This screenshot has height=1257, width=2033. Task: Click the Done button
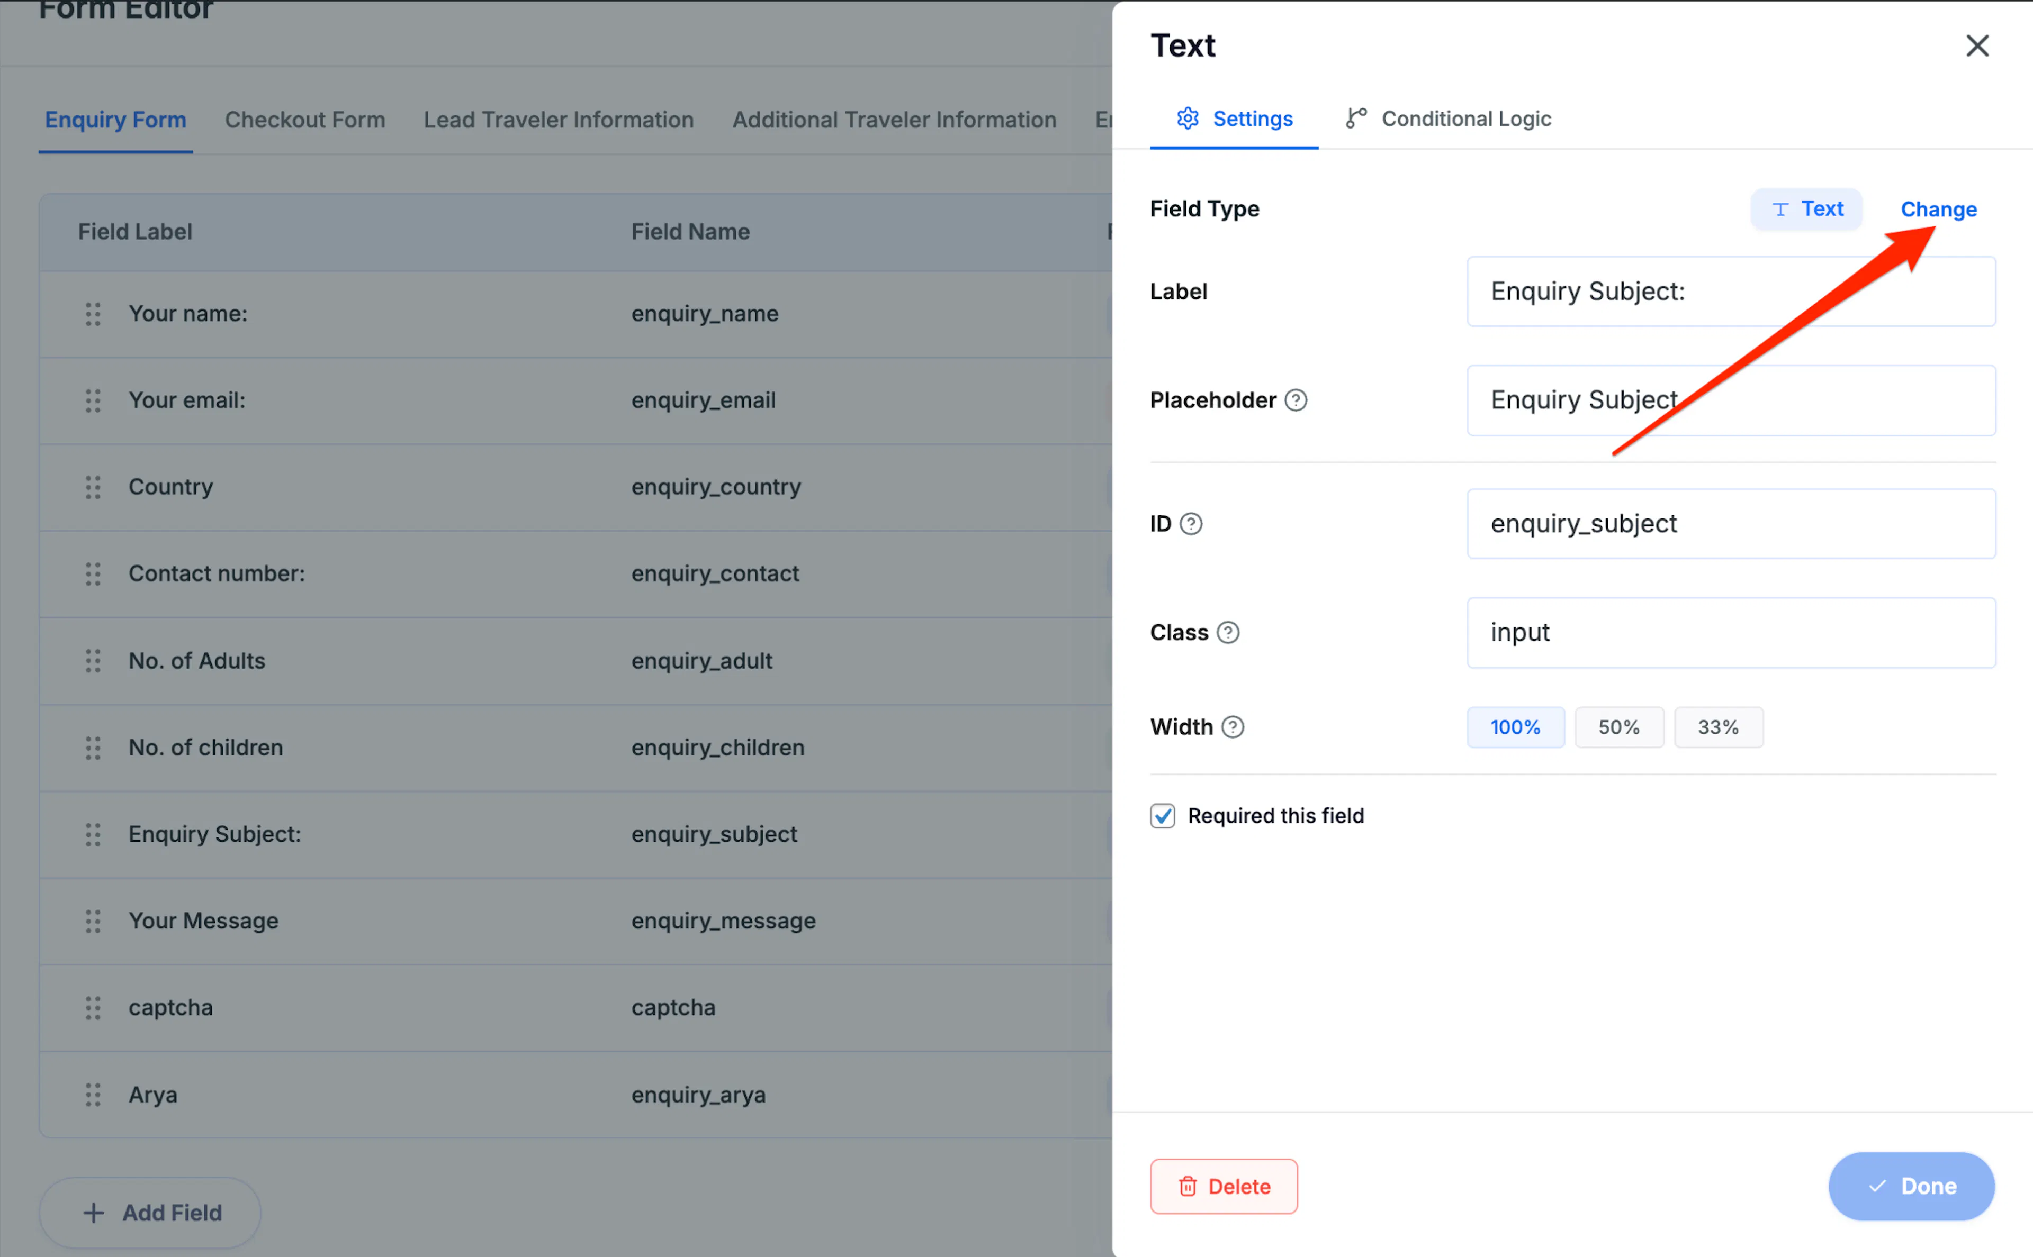click(x=1912, y=1186)
